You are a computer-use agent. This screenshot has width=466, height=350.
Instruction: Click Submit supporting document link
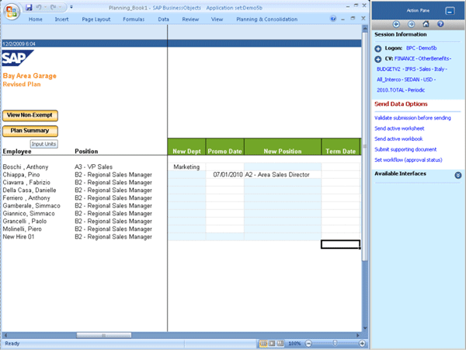click(405, 149)
